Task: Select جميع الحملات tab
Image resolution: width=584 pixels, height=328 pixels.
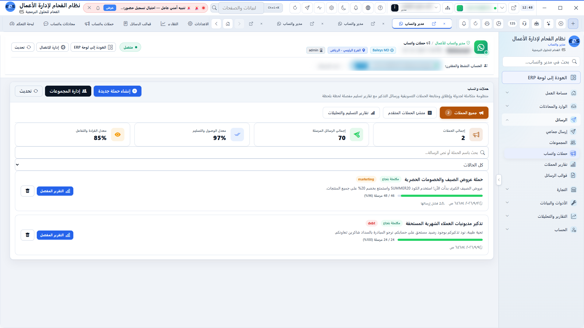Action: [464, 113]
